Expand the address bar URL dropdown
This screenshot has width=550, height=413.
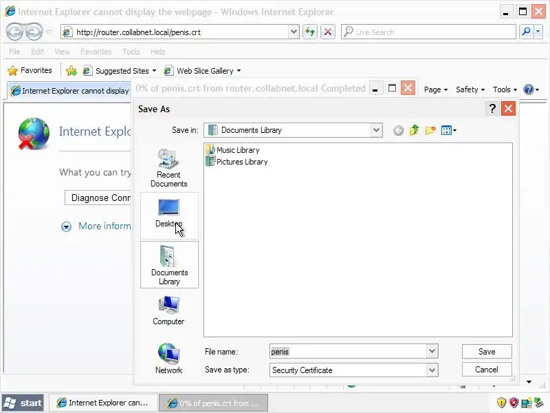click(x=294, y=32)
